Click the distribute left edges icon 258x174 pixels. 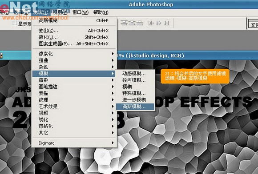151,23
